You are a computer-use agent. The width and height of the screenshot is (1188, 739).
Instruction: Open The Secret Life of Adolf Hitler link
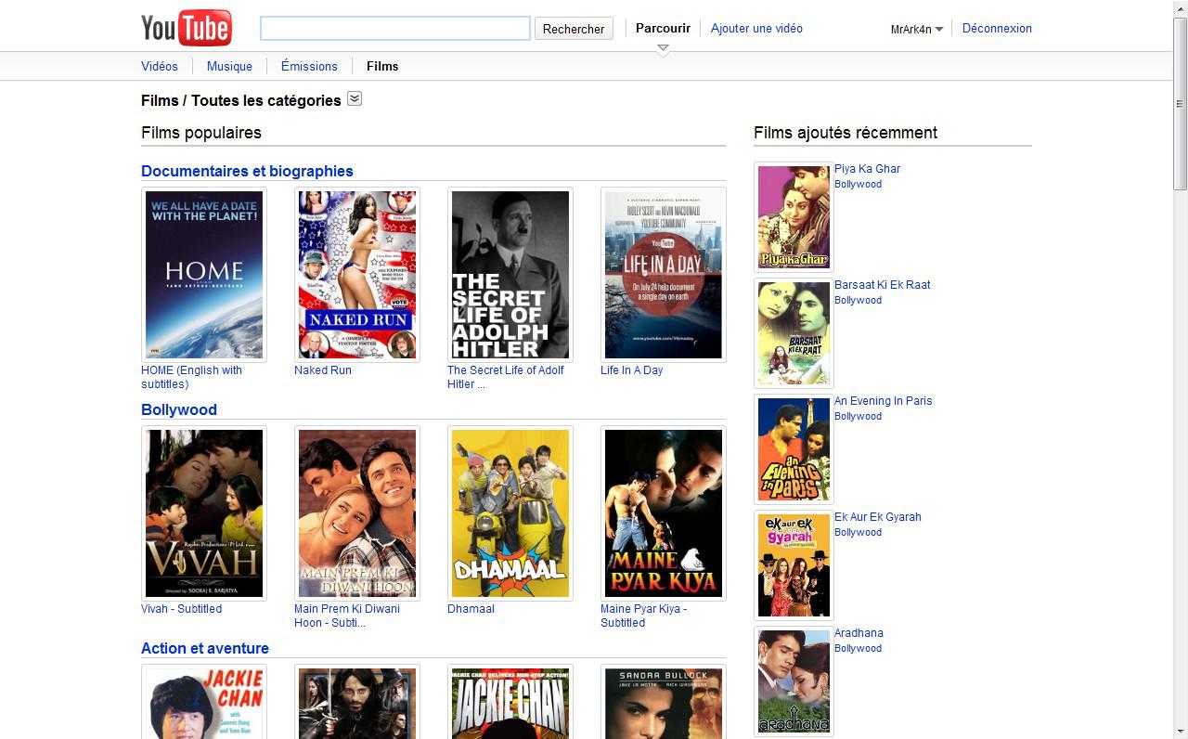[x=506, y=377]
